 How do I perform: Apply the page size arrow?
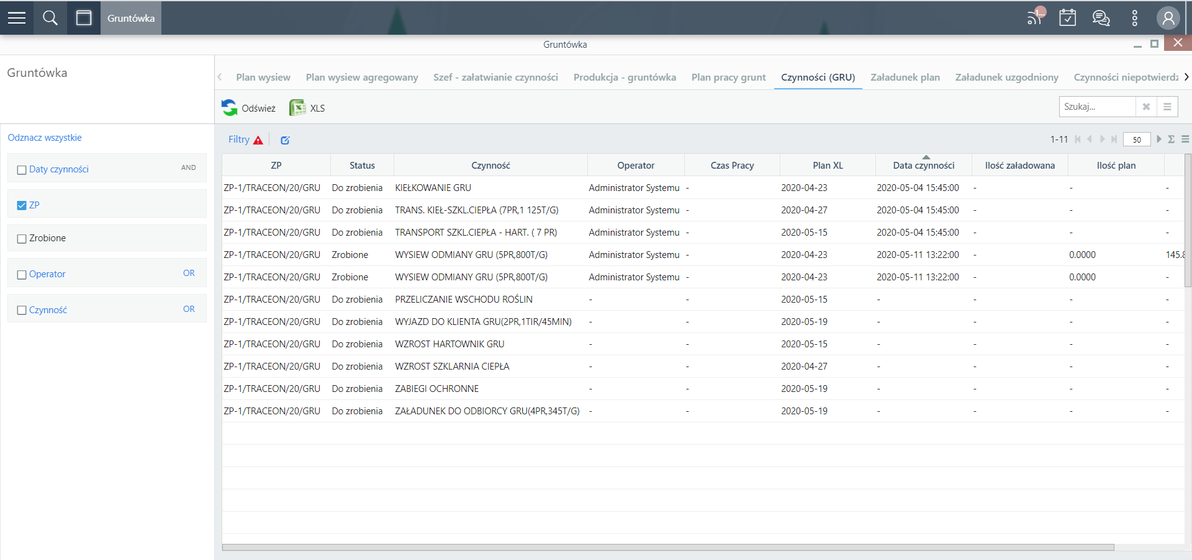[1158, 140]
